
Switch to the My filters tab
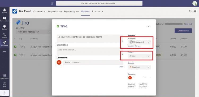pos(85,11)
